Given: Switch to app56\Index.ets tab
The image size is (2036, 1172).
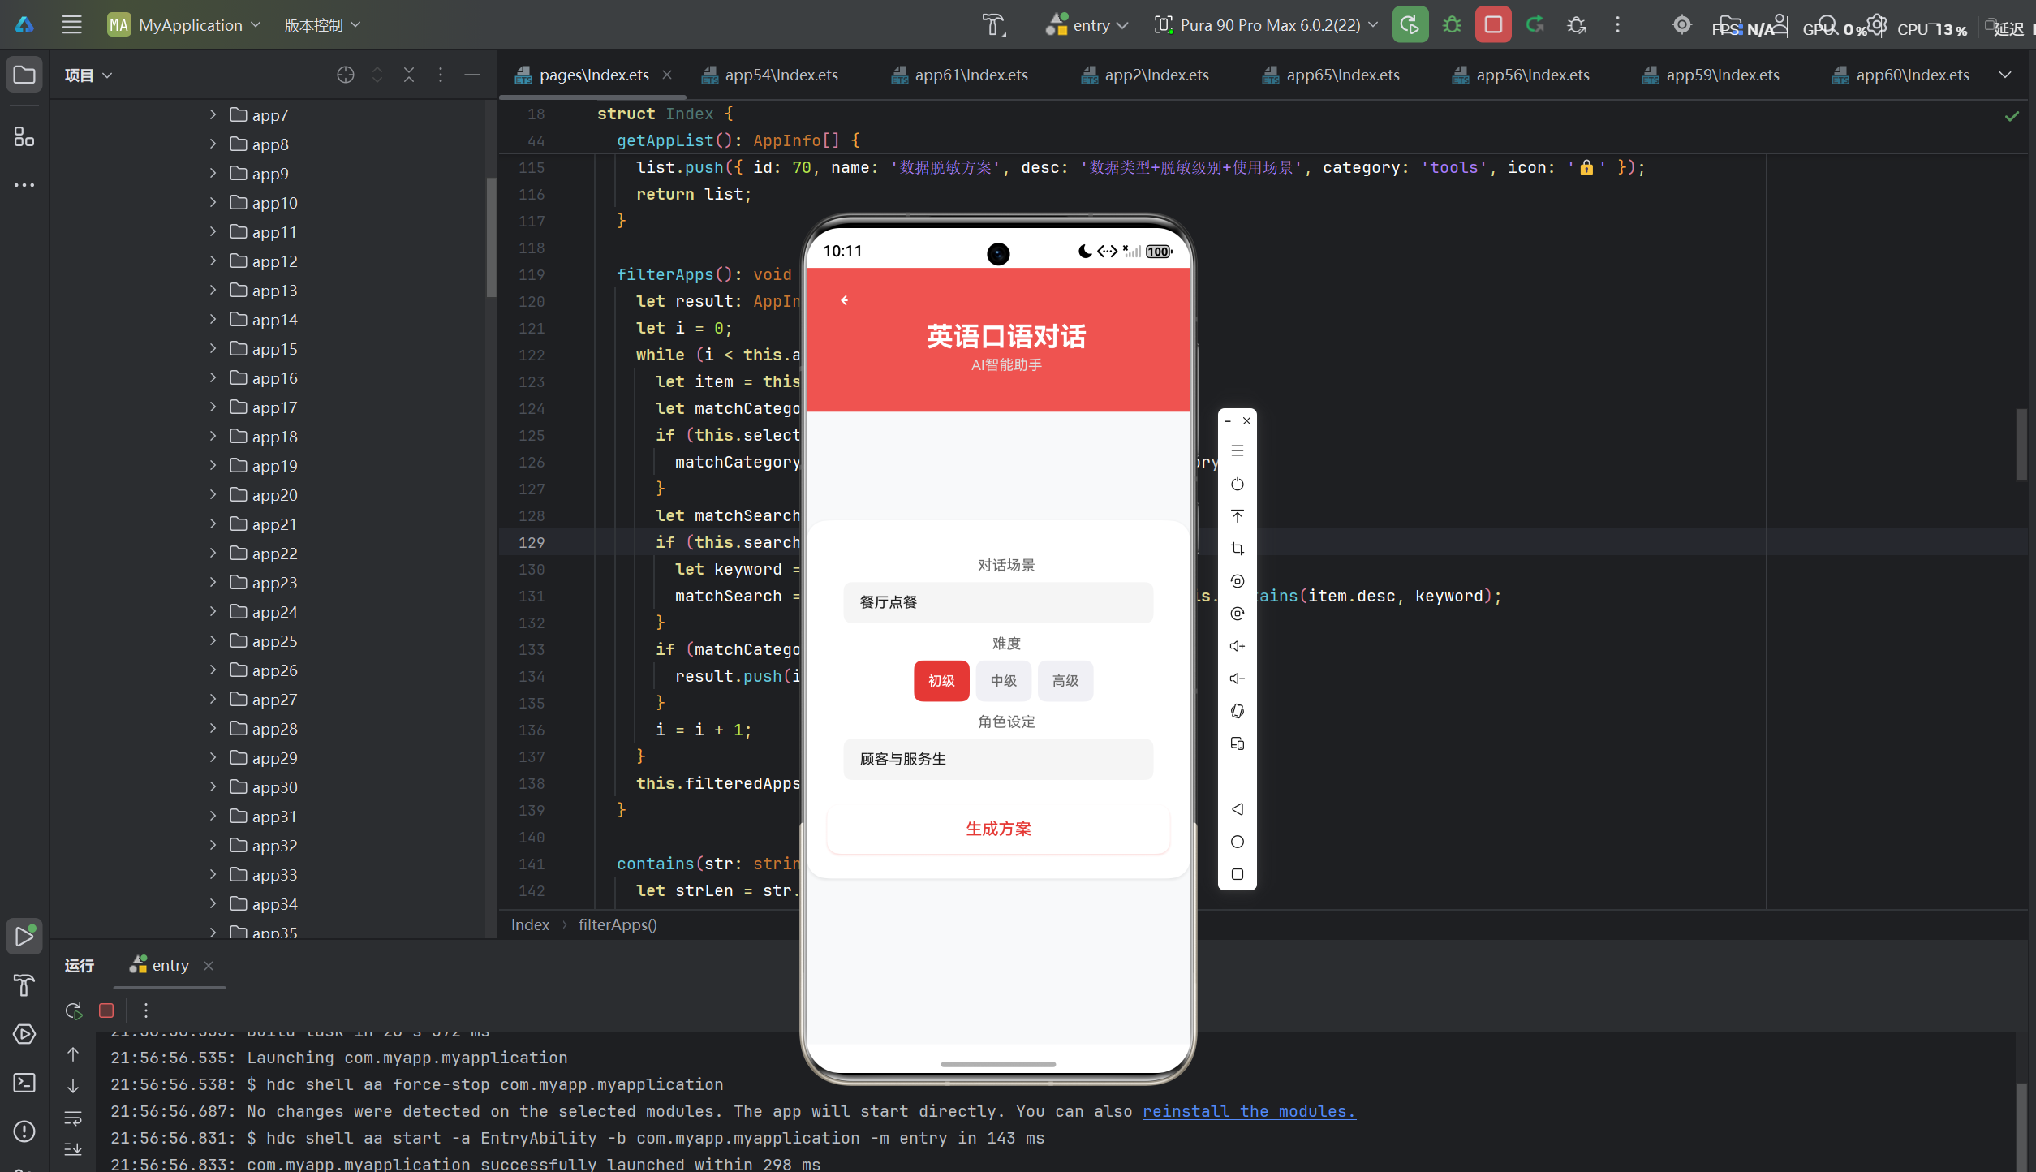Looking at the screenshot, I should click(x=1521, y=75).
